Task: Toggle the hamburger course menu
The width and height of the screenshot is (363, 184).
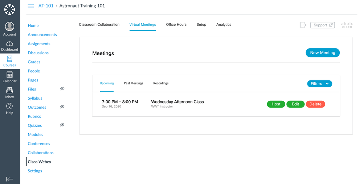Action: point(31,6)
